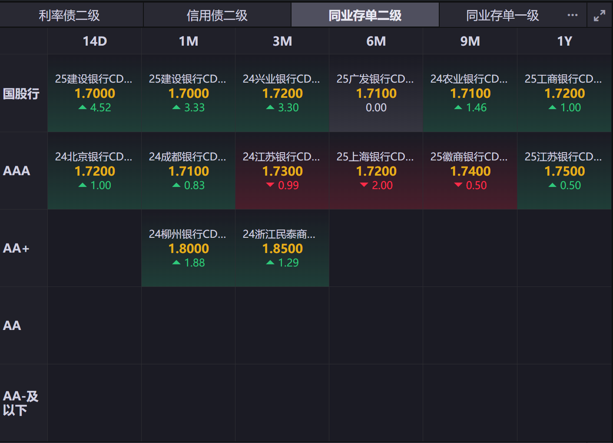Select the 同业存单二级 tab
Viewport: 613px width, 443px height.
[x=365, y=16]
